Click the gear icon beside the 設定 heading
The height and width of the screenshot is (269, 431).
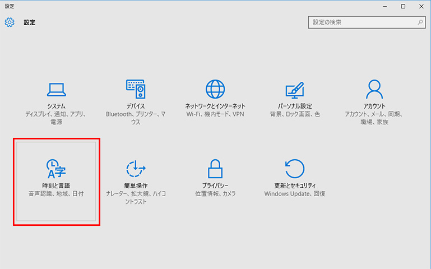pos(10,22)
